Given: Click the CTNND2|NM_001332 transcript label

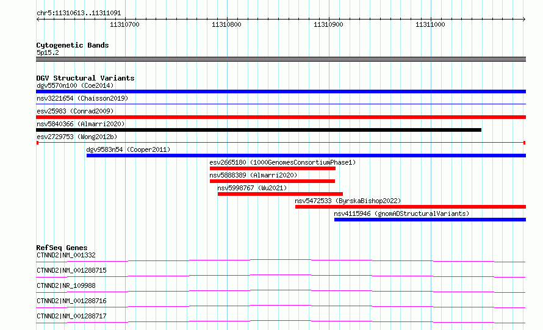Looking at the screenshot, I should click(66, 255).
